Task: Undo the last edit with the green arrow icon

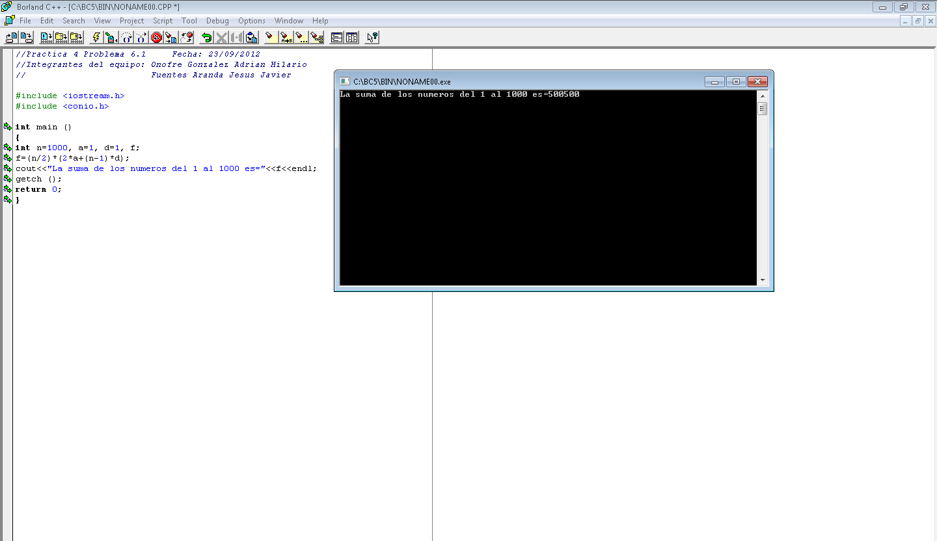Action: pos(206,37)
